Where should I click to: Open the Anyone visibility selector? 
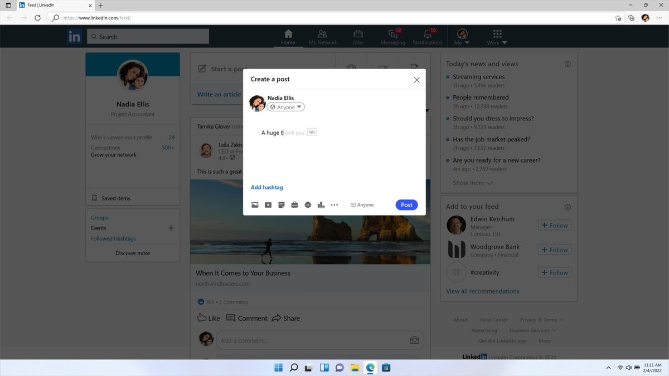(285, 106)
